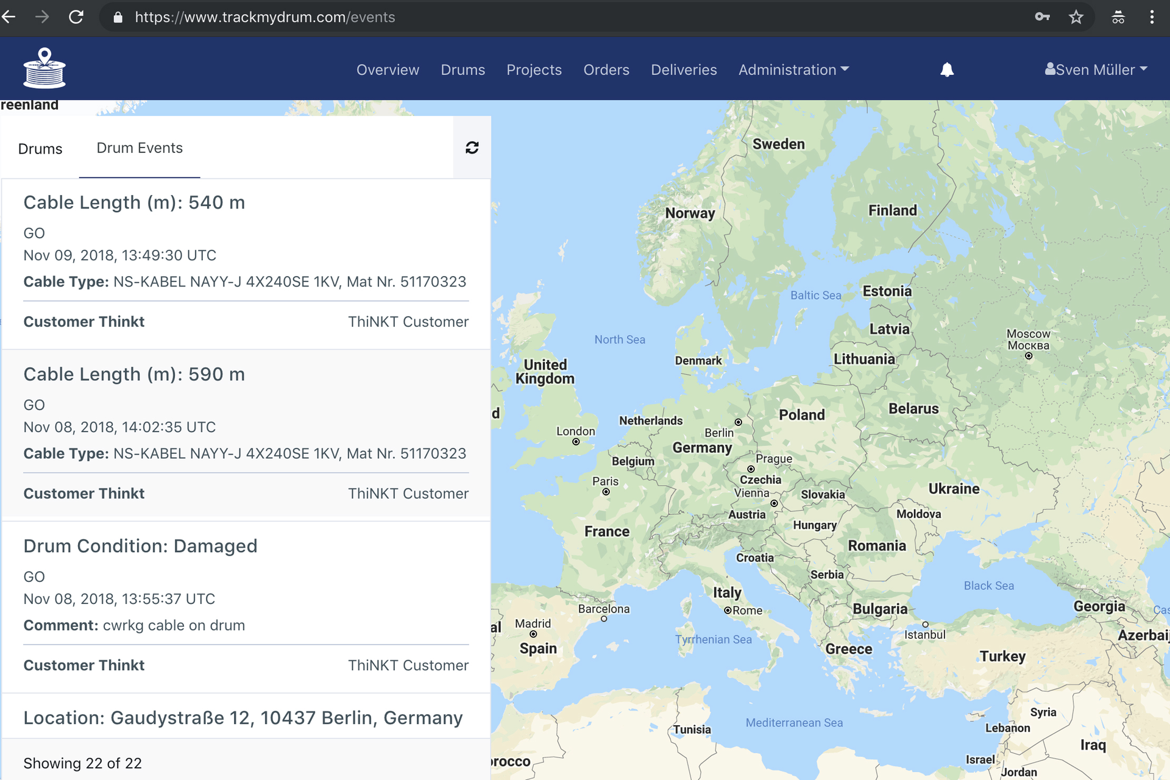Viewport: 1170px width, 780px height.
Task: Click the refresh events icon
Action: click(x=472, y=147)
